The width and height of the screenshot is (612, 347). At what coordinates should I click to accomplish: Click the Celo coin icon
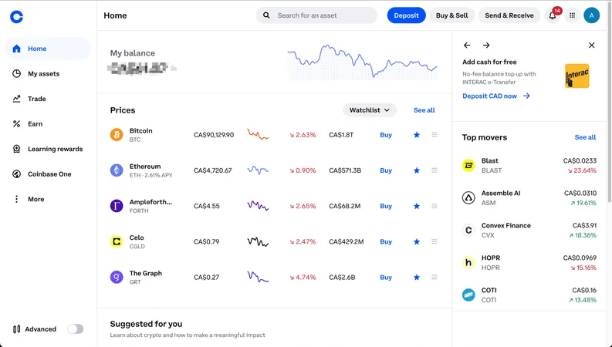click(117, 241)
